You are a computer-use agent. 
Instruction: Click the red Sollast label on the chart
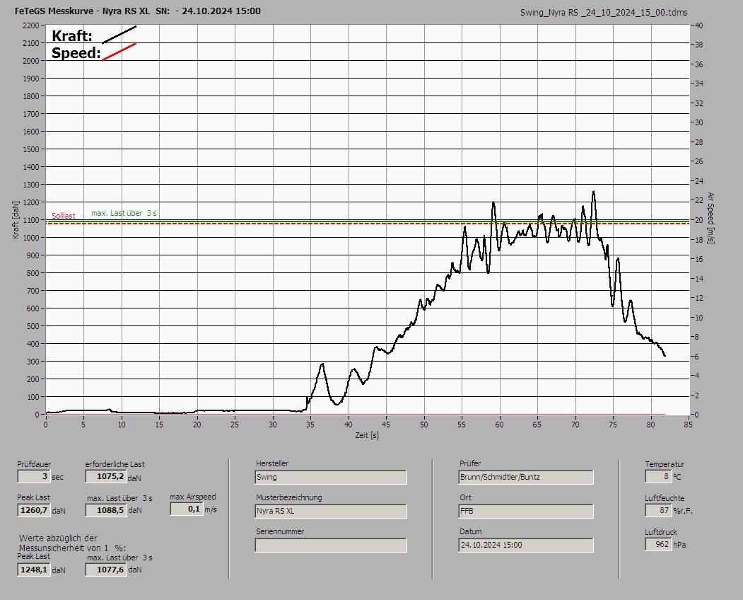click(x=64, y=216)
